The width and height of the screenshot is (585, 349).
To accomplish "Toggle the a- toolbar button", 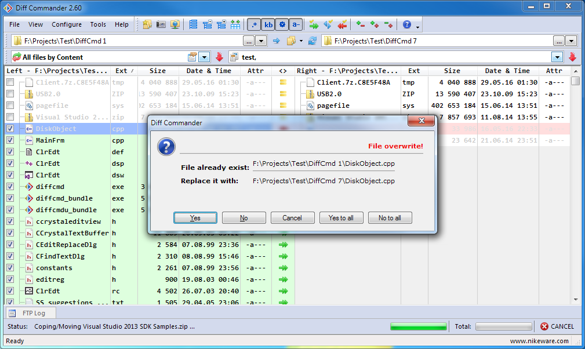I will 296,24.
